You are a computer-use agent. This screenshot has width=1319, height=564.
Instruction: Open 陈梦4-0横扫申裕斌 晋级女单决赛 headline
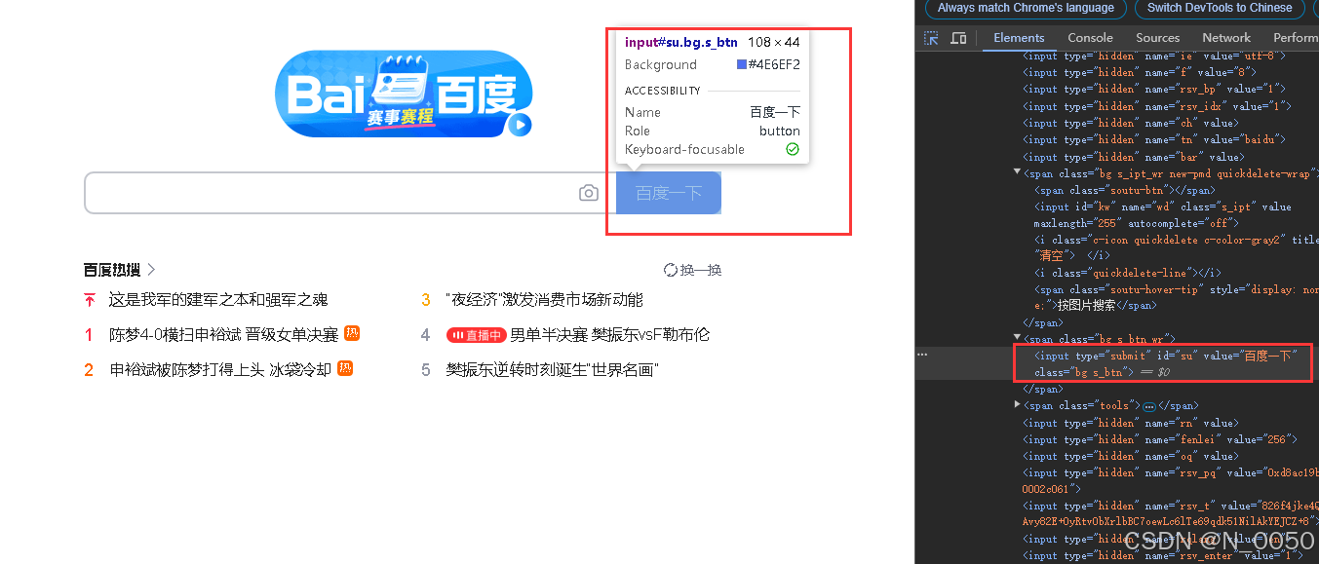(x=223, y=334)
